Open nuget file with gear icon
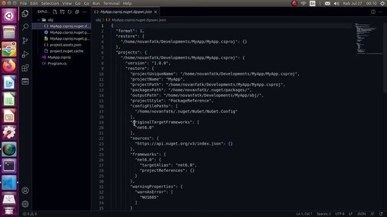The image size is (387, 217). pos(62,32)
